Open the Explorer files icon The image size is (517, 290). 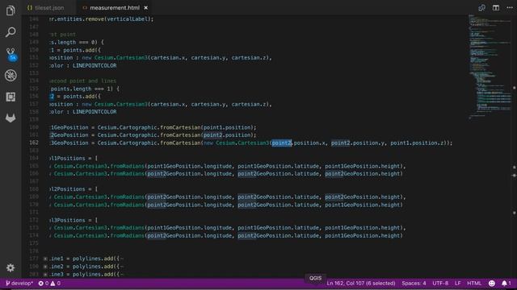coord(11,10)
